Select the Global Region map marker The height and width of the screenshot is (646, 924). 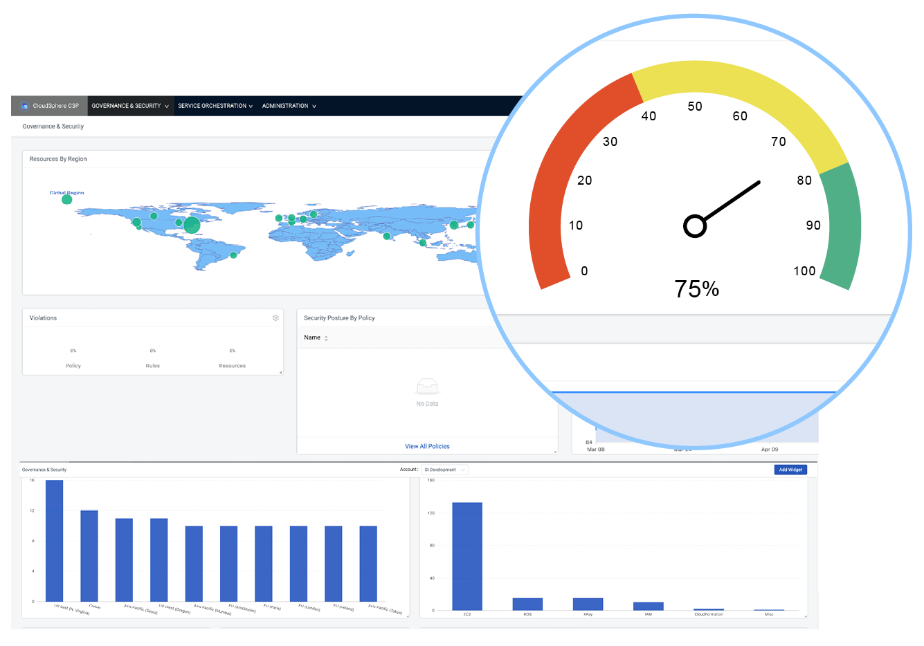[x=66, y=199]
